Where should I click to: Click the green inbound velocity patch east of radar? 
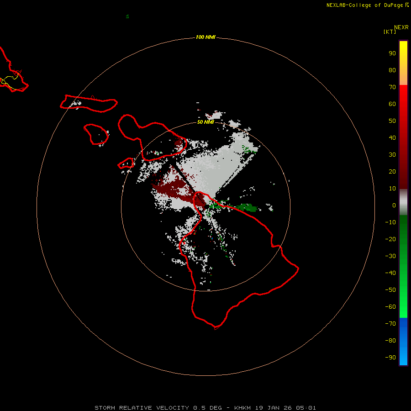tap(247, 207)
